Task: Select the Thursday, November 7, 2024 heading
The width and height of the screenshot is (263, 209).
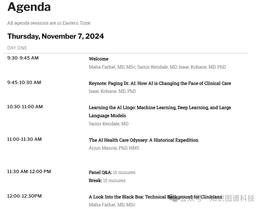Action: 56,36
